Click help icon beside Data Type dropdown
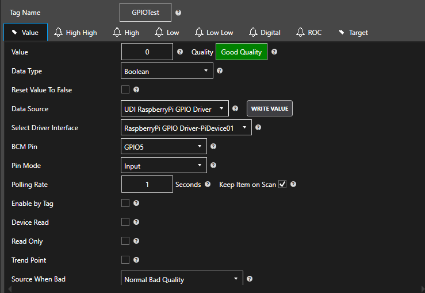 click(220, 71)
